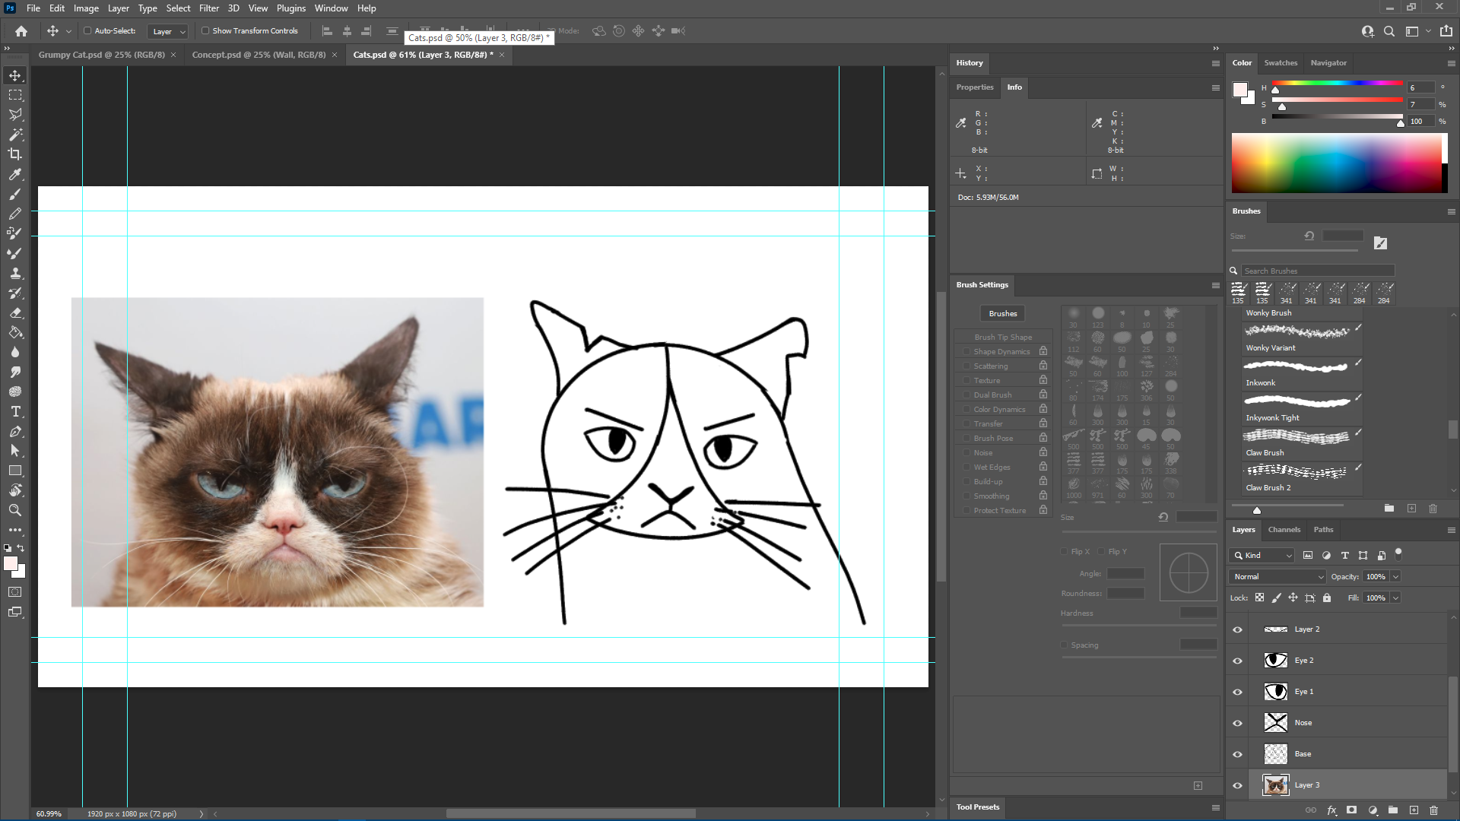Select the Horizontal Type tool

15,411
